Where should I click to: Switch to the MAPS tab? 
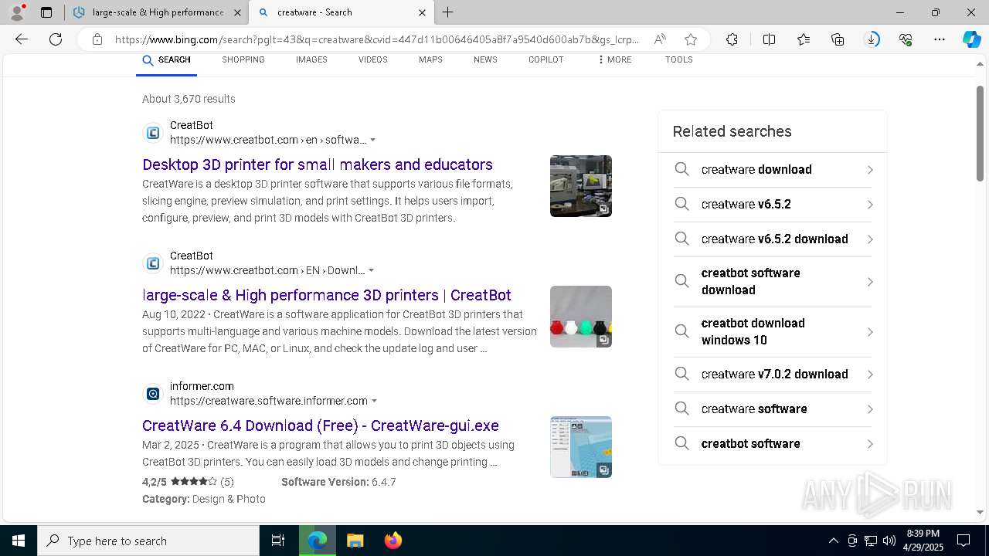tap(430, 60)
